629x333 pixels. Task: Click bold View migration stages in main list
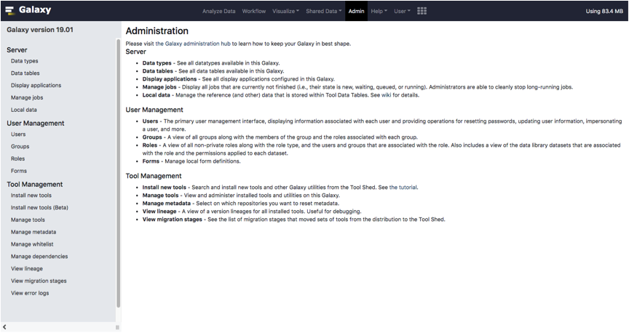tap(172, 219)
